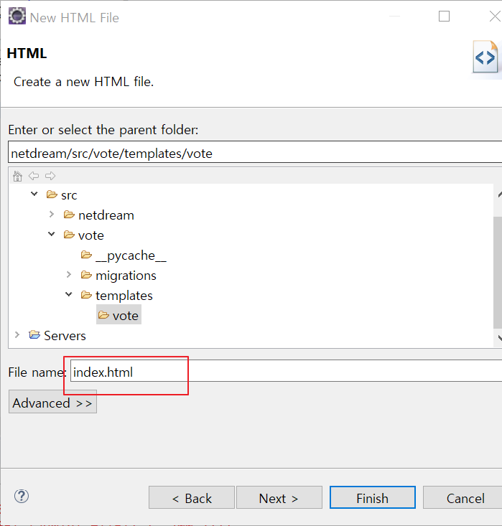Expand the Servers project node

click(x=17, y=335)
